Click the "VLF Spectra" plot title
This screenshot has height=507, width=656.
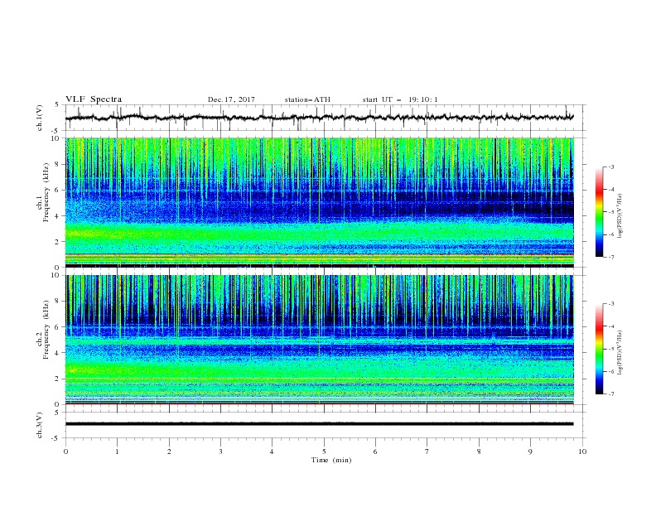click(x=94, y=99)
